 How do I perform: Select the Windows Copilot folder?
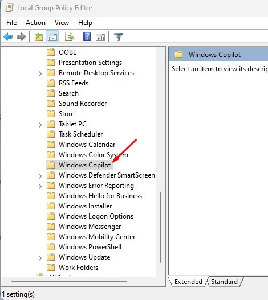click(79, 165)
